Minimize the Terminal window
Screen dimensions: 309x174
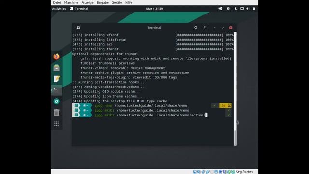(214, 28)
